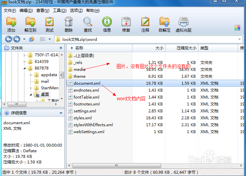Screen dimensions: 246x176
Task: Open the view mode dropdown arrow
Action: click(50, 39)
